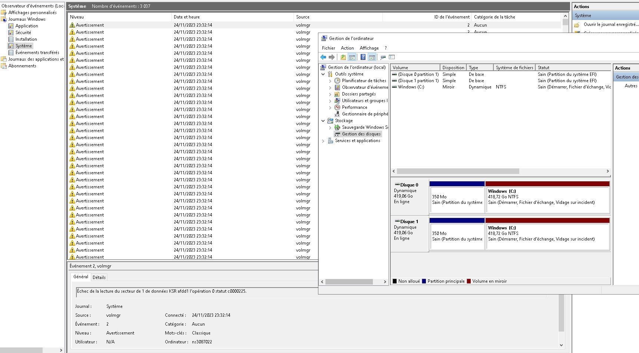The image size is (639, 353).
Task: Sort events by Date et heure column
Action: (x=187, y=17)
